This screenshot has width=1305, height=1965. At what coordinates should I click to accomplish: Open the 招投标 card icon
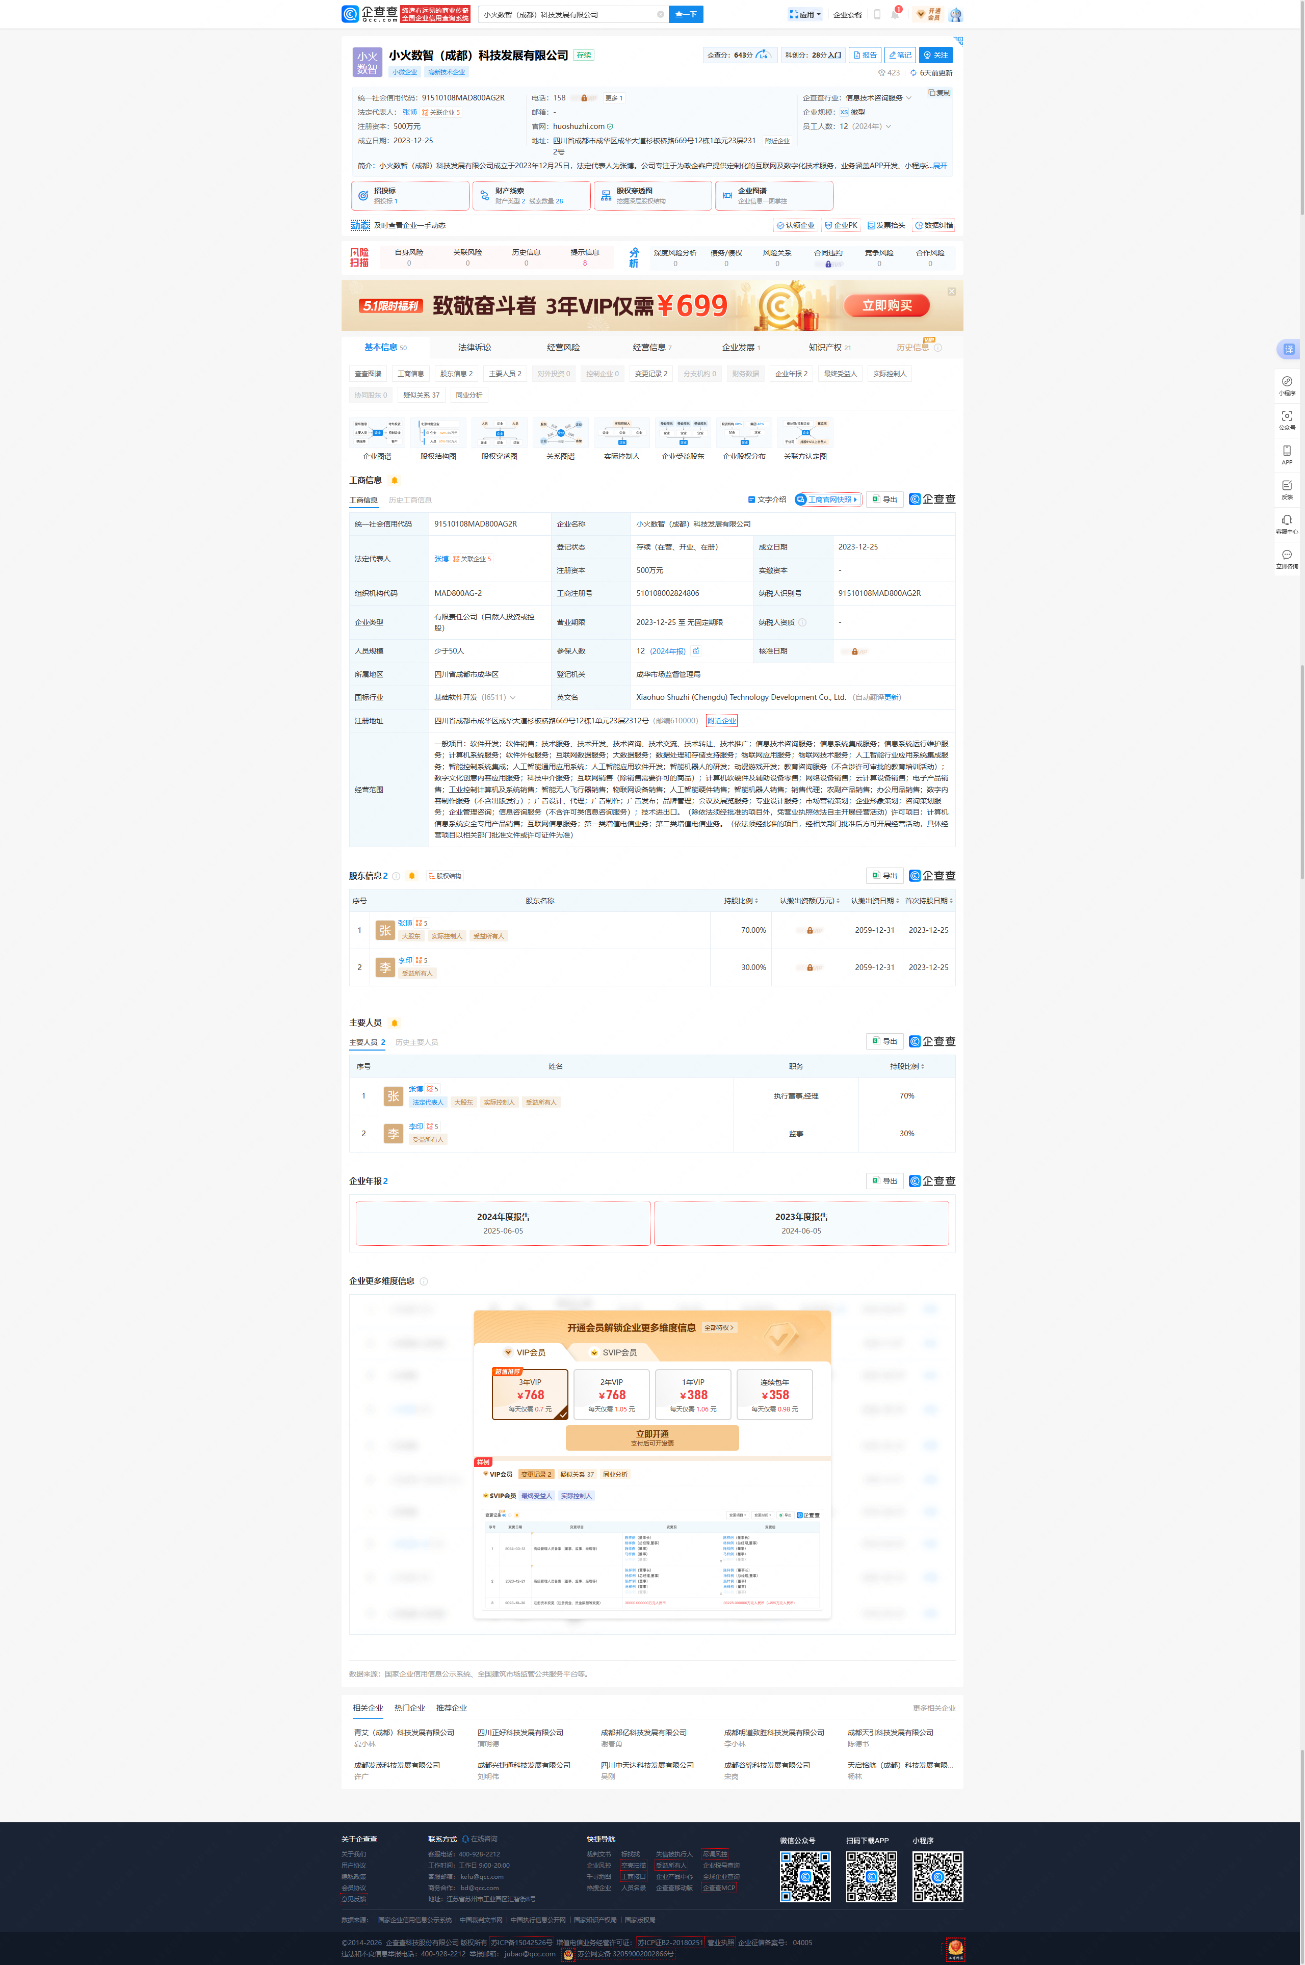[x=363, y=196]
